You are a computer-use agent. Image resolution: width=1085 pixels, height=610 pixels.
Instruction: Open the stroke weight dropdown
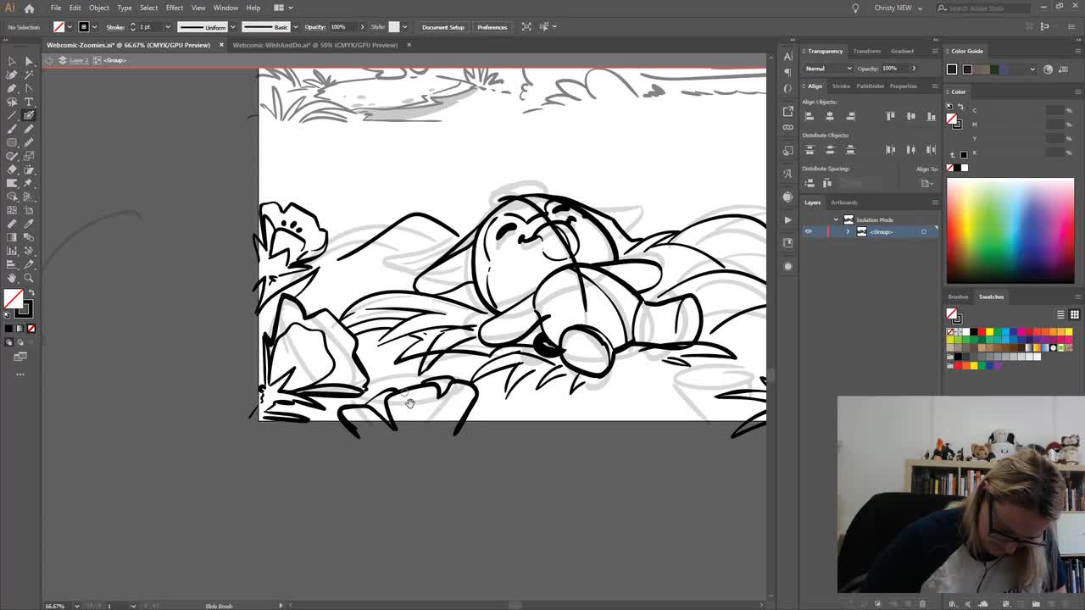coord(167,26)
